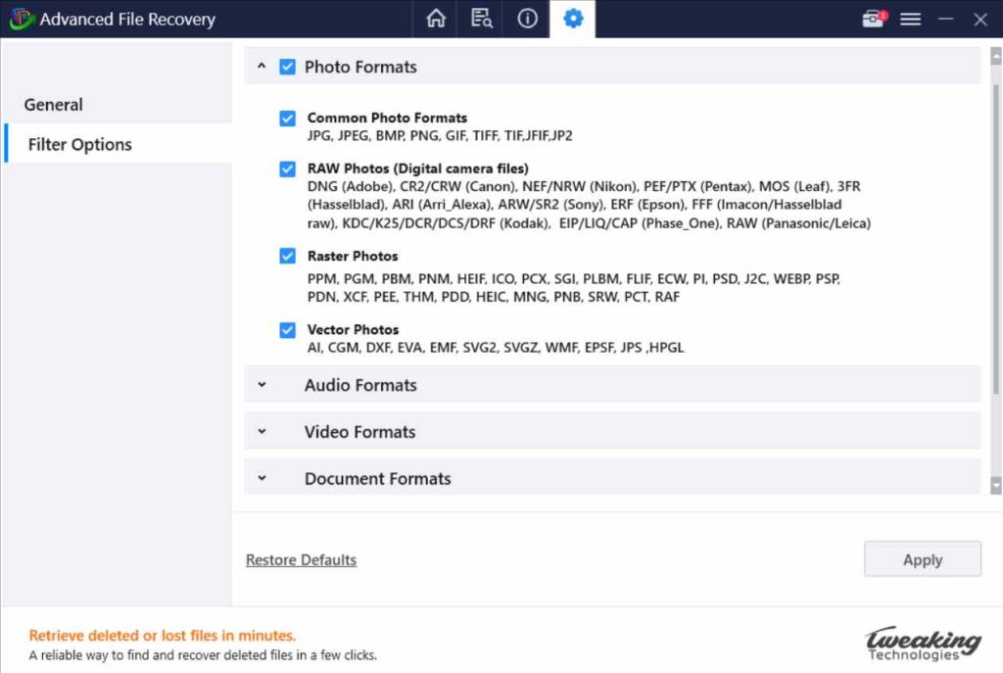The image size is (1003, 673).
Task: Click 'Retrieve deleted or lost files in minutes.'
Action: pos(163,635)
